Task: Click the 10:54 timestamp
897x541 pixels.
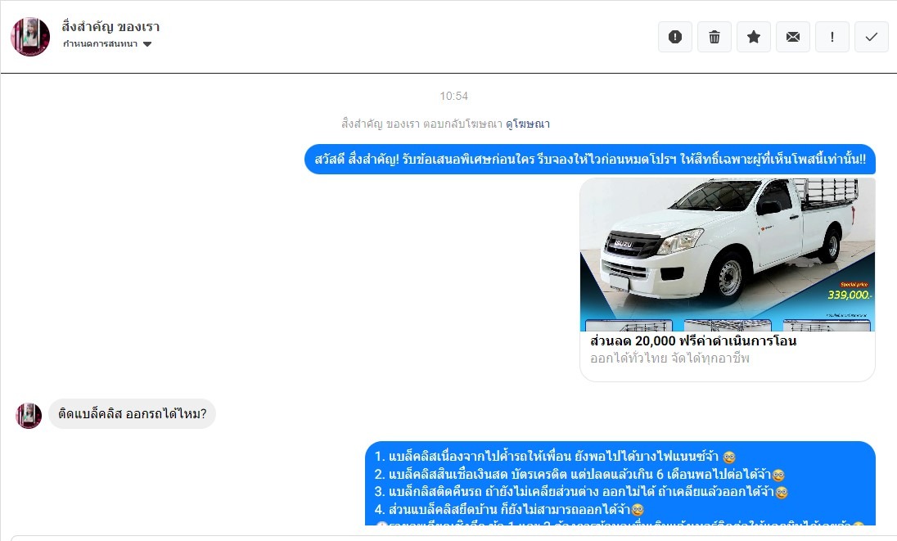Action: click(453, 97)
